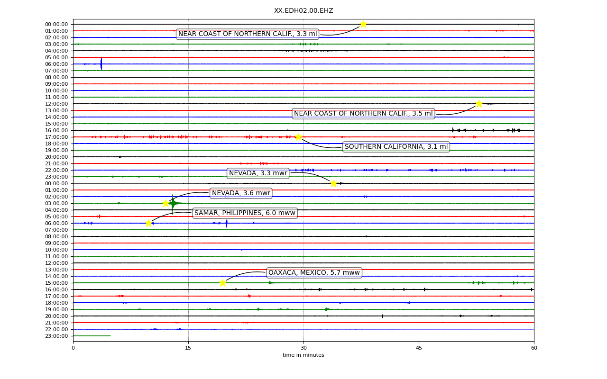Select the Southern California 3.1 ml star

tap(298, 137)
